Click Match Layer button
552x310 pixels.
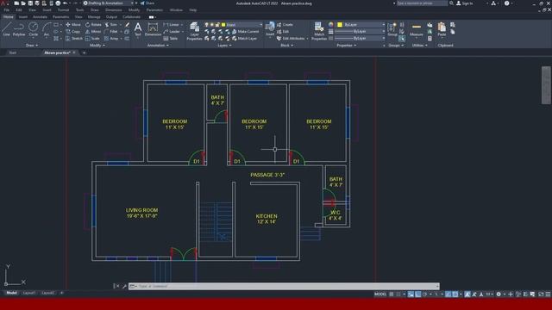click(x=244, y=38)
